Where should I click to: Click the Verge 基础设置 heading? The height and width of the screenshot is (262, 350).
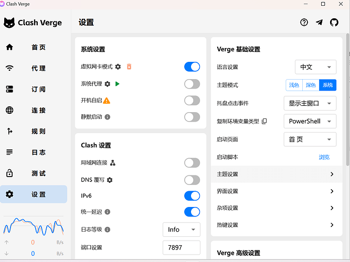click(x=239, y=49)
